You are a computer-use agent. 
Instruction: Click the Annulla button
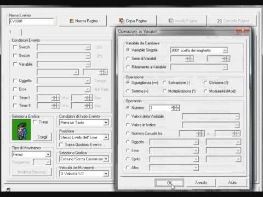(201, 183)
